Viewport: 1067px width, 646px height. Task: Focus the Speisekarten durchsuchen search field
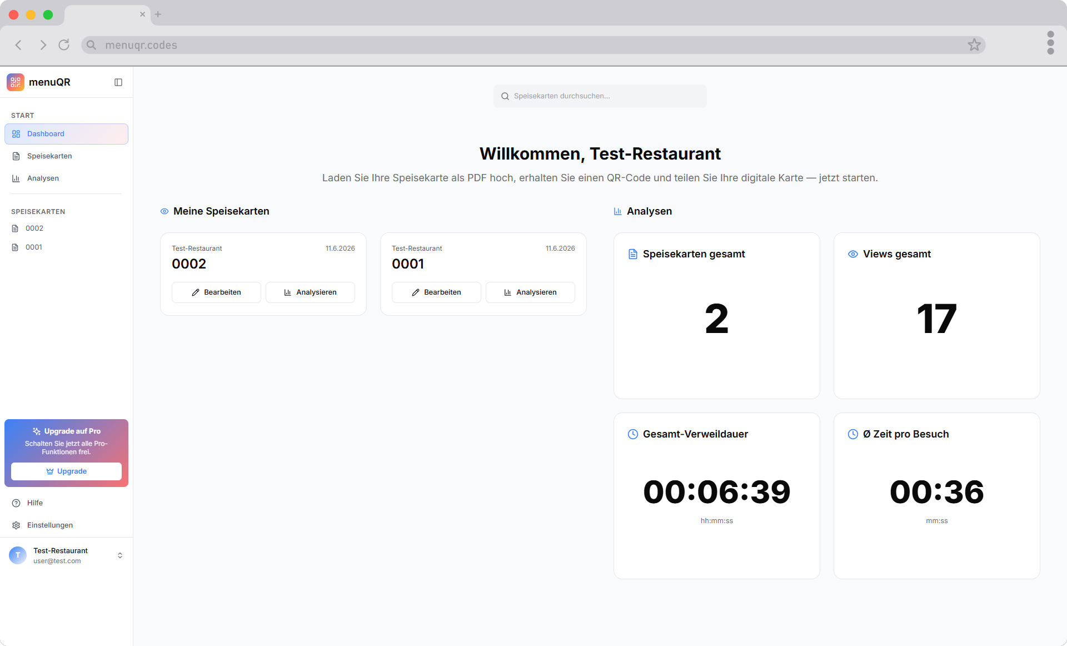pos(600,96)
